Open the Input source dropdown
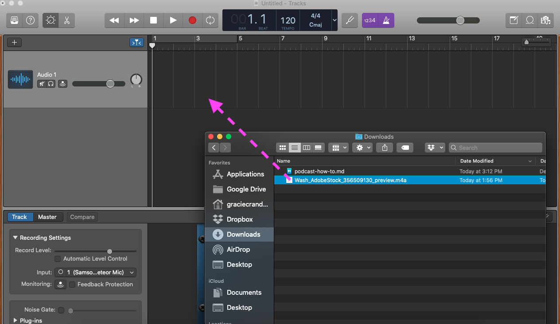The image size is (560, 324). pyautogui.click(x=95, y=272)
